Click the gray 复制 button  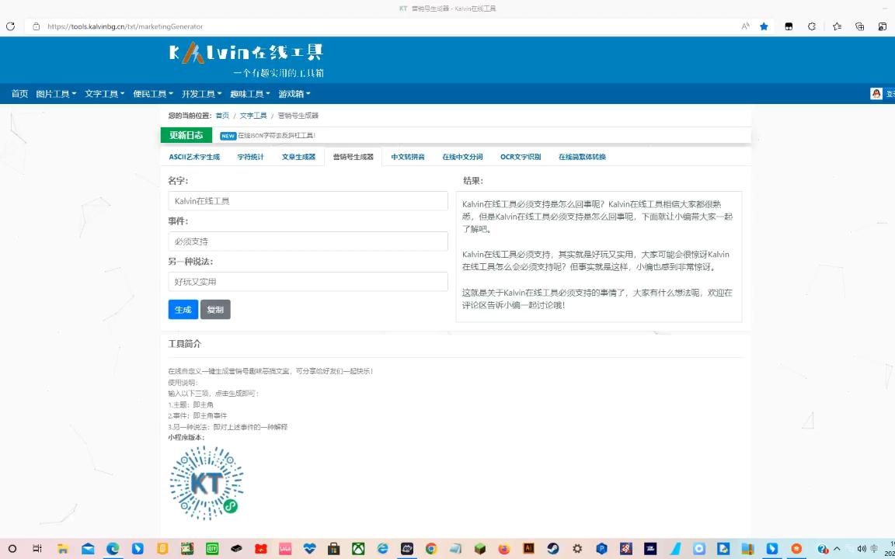(215, 310)
